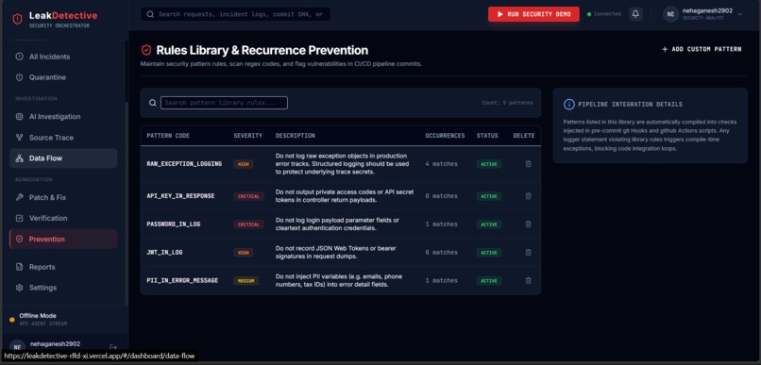Select the Prevention menu item
761x365 pixels.
tap(63, 239)
